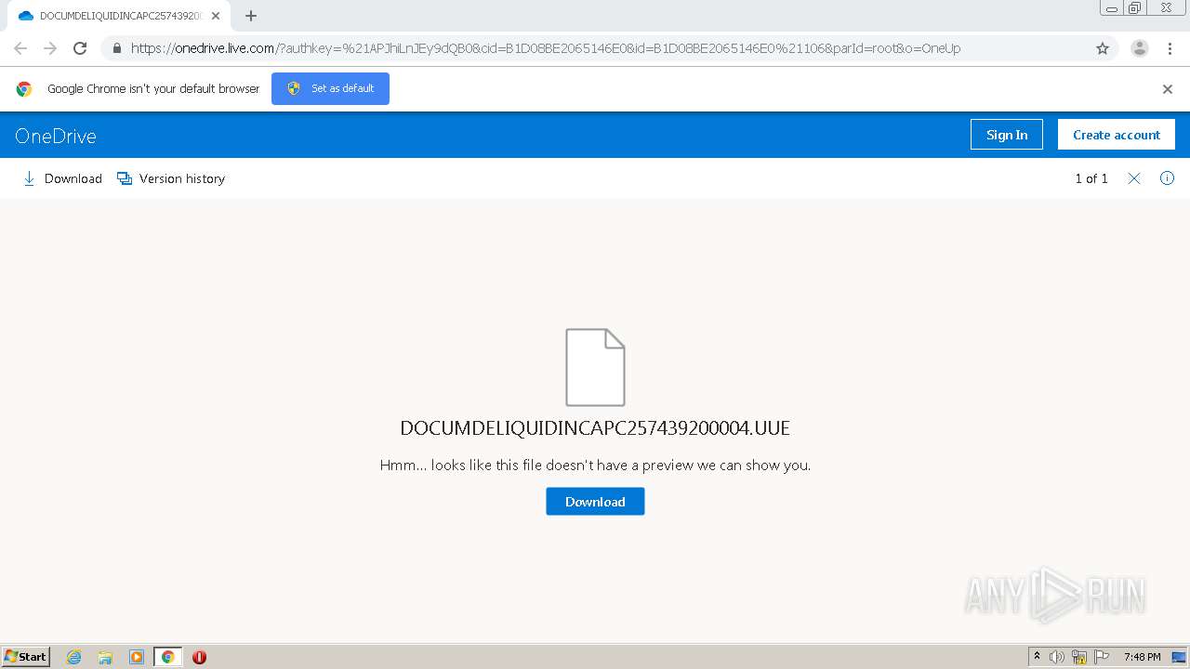The height and width of the screenshot is (669, 1190).
Task: Click the Sign In button
Action: point(1007,135)
